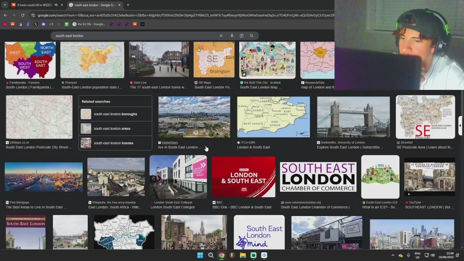
Task: Open the Discord bookmark icon
Action: click(x=43, y=24)
